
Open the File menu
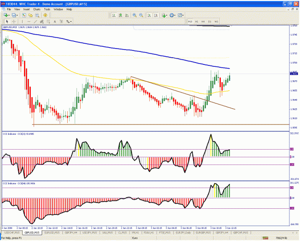[x=9, y=9]
